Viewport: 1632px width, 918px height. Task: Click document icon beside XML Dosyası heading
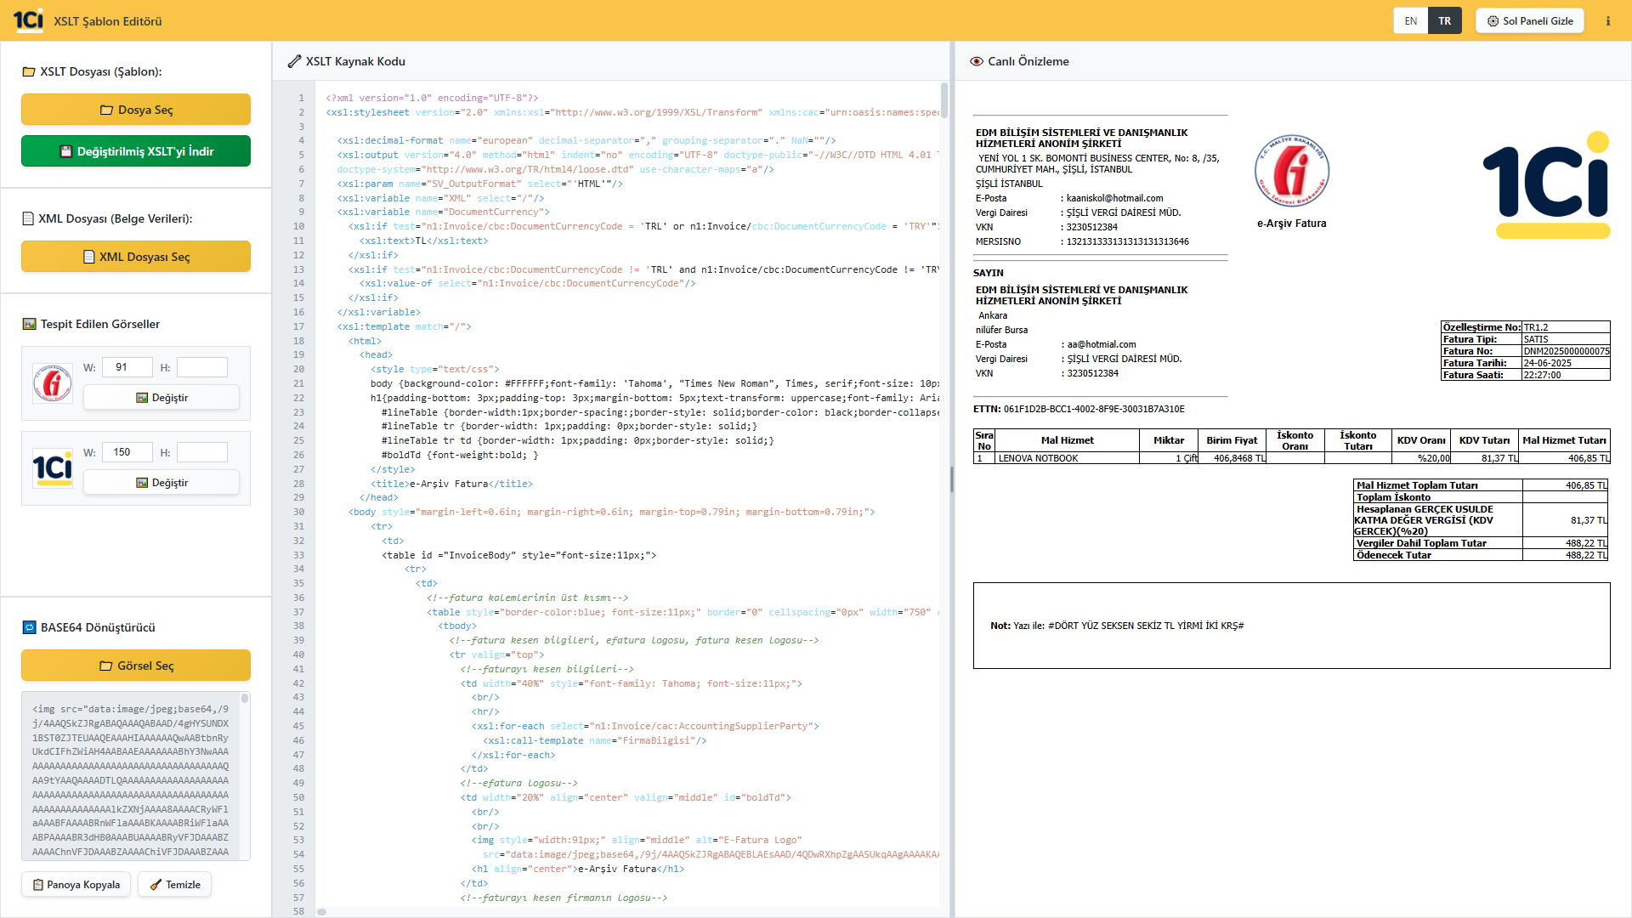coord(28,218)
